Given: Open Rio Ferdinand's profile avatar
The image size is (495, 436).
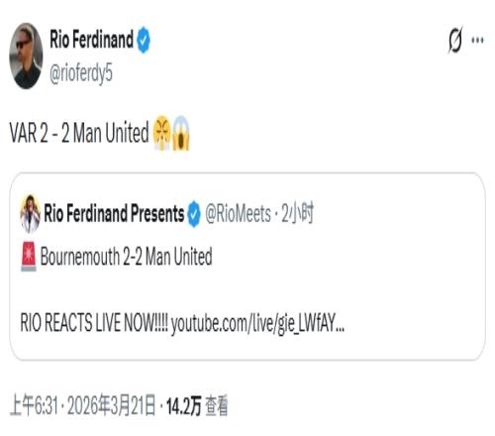Looking at the screenshot, I should pos(26,55).
